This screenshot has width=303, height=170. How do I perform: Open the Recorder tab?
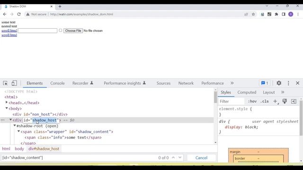[x=83, y=83]
